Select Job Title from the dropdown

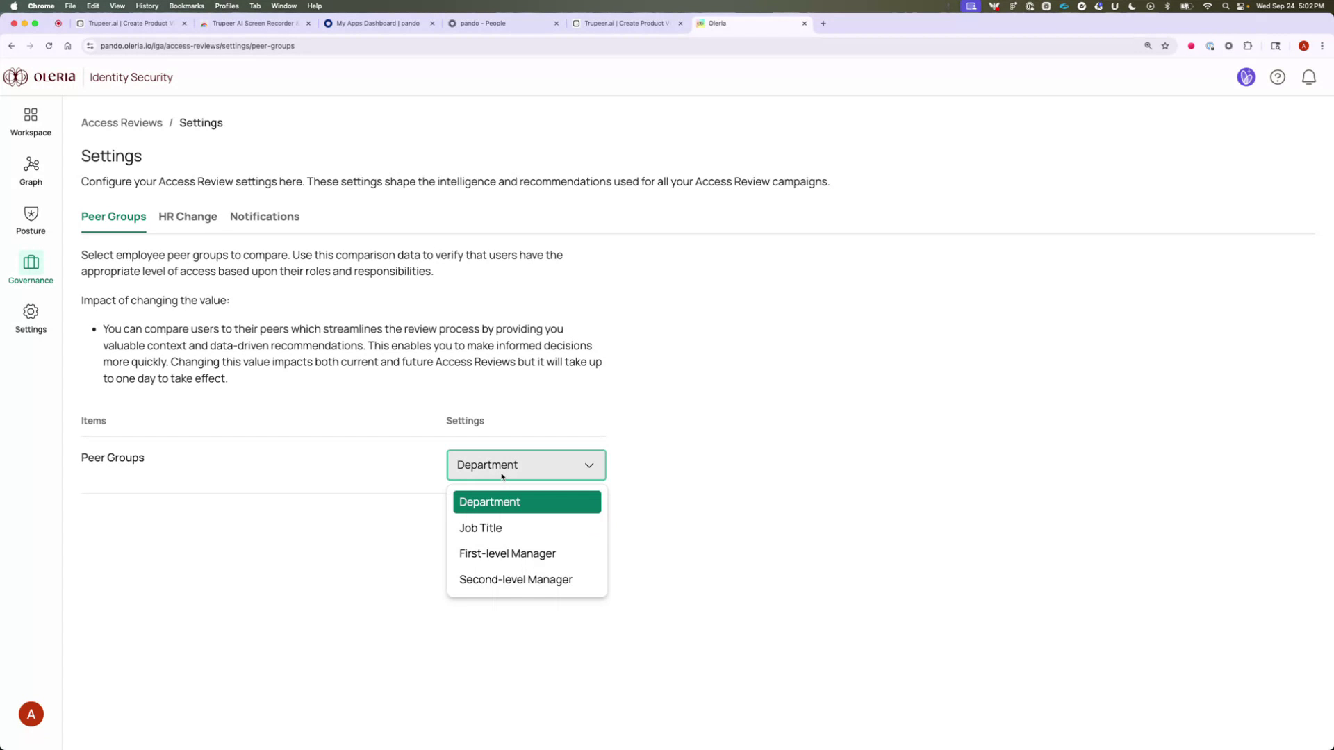tap(480, 528)
